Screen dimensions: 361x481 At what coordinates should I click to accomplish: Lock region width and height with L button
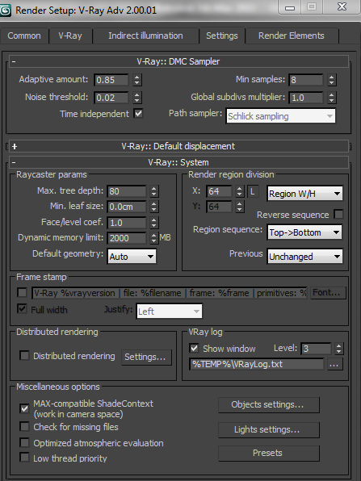[x=253, y=191]
